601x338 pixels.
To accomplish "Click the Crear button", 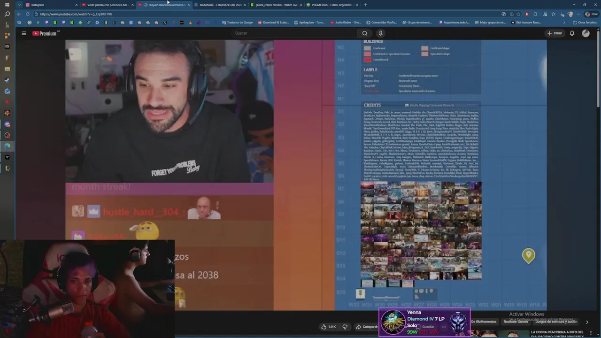I will tap(554, 33).
